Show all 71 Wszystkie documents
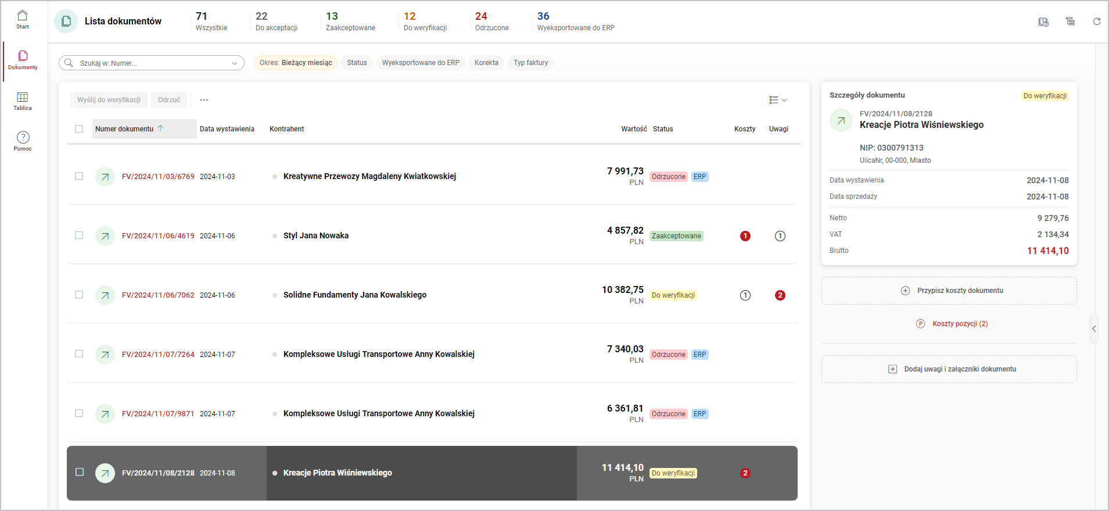 211,22
